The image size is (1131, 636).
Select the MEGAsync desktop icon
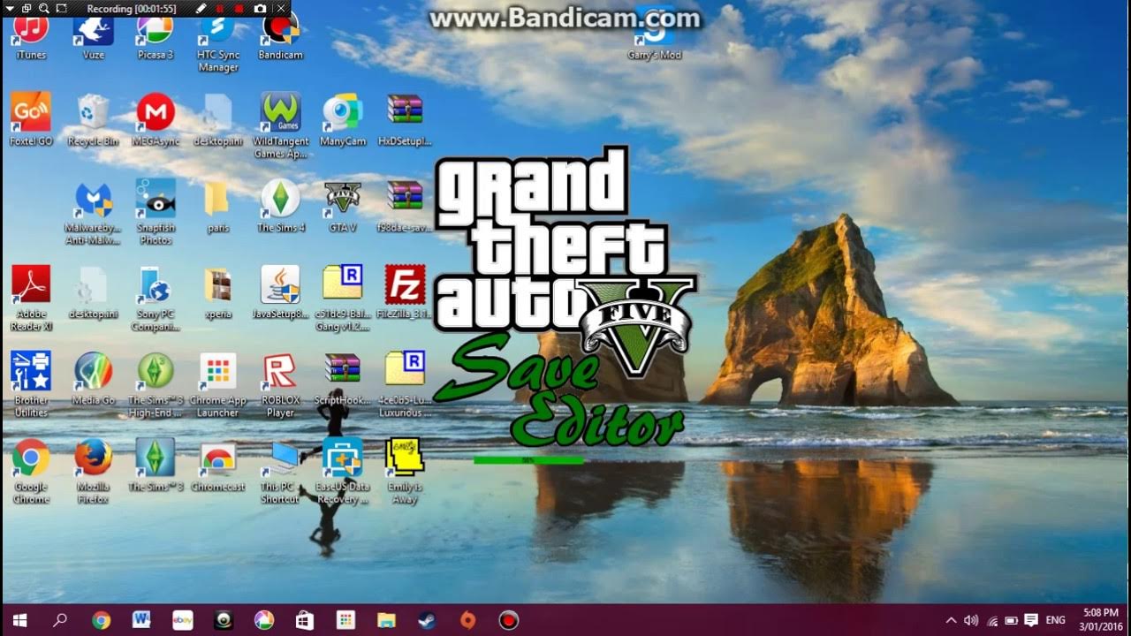pyautogui.click(x=156, y=120)
